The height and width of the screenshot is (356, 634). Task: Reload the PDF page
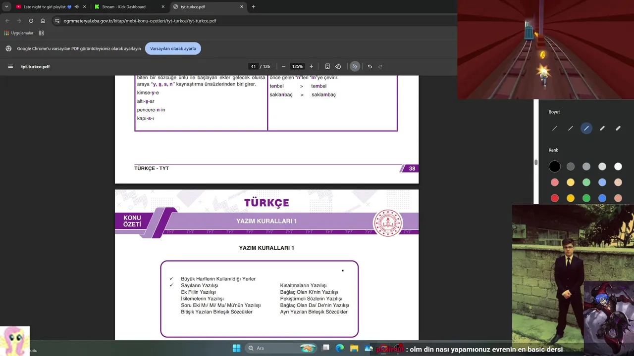(31, 21)
